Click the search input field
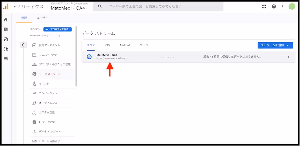300x146 pixels. [158, 6]
